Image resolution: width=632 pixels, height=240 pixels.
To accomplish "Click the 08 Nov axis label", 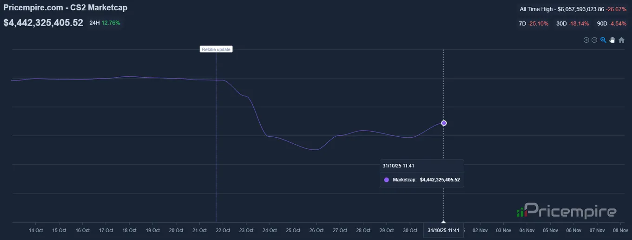I will (x=620, y=230).
